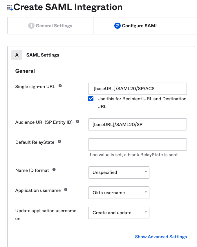Click the 'A' section badge on SAML Settings

[17, 55]
